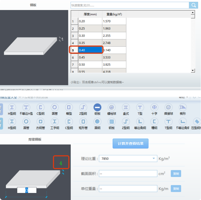Viewport: 201px width, 200px height.
Task: Select the H型钢 icon in the upper icon row
Action: coord(12,107)
